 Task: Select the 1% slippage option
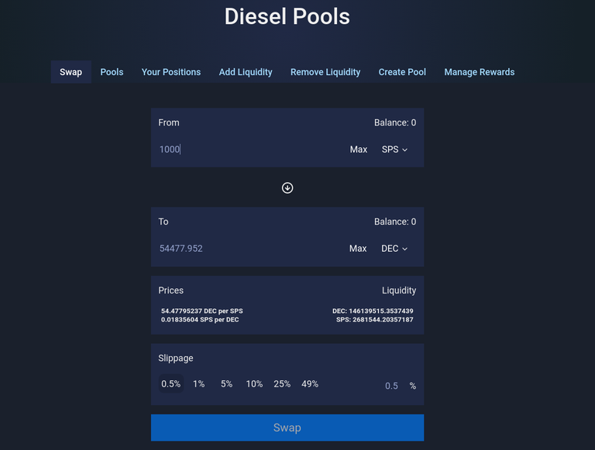pos(199,384)
